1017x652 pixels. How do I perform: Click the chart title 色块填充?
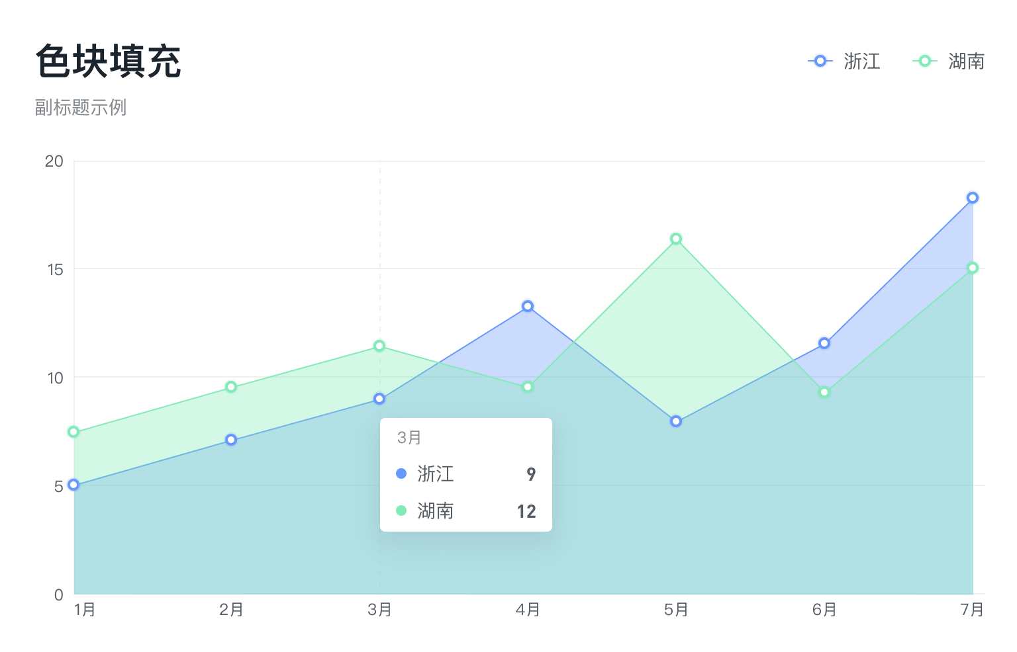[x=109, y=61]
